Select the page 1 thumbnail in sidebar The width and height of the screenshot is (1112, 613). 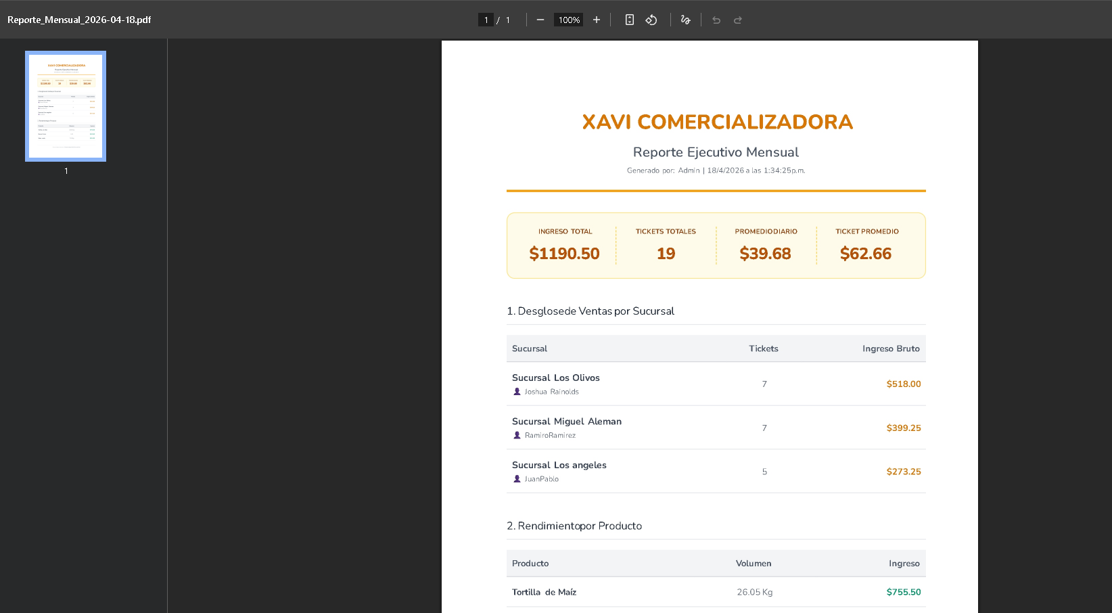(x=66, y=106)
